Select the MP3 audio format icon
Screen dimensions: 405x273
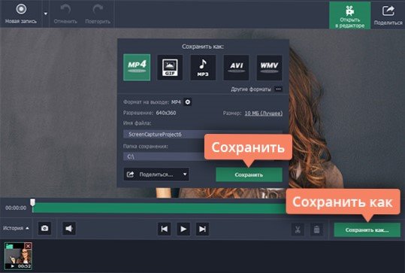pos(203,68)
